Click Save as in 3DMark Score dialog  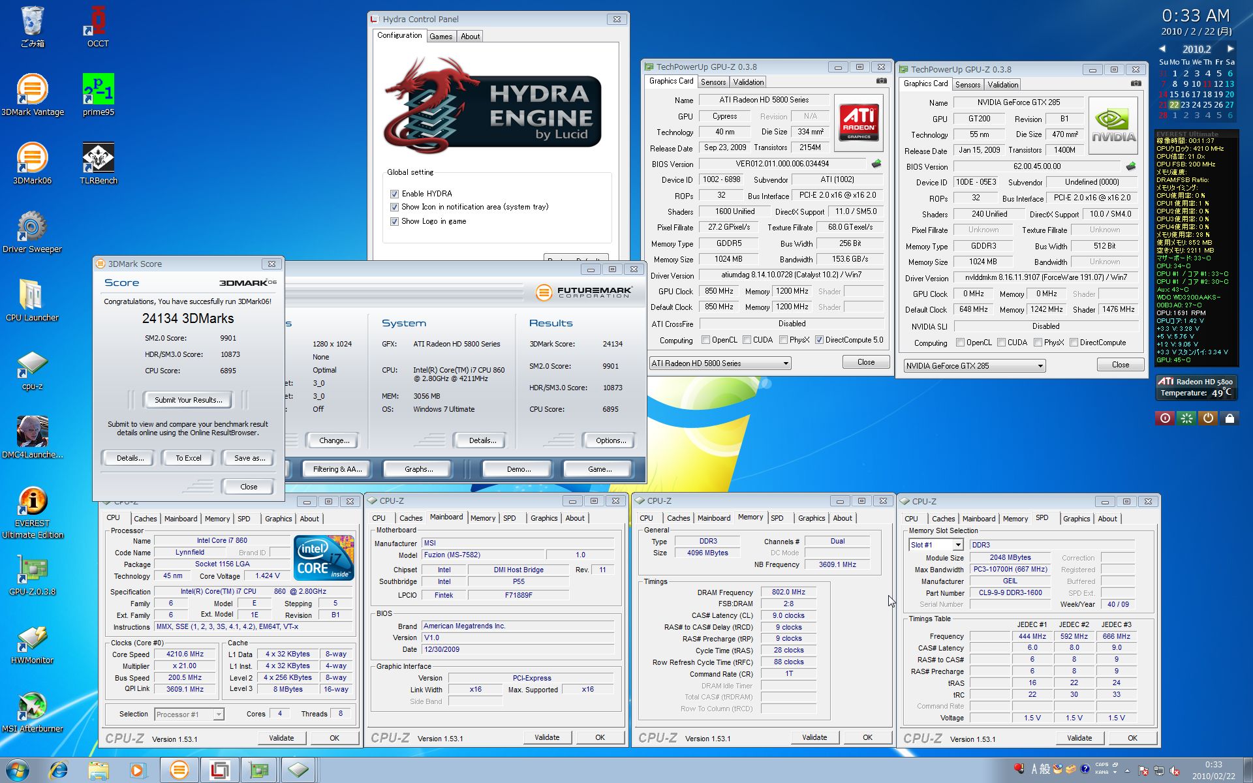(249, 458)
